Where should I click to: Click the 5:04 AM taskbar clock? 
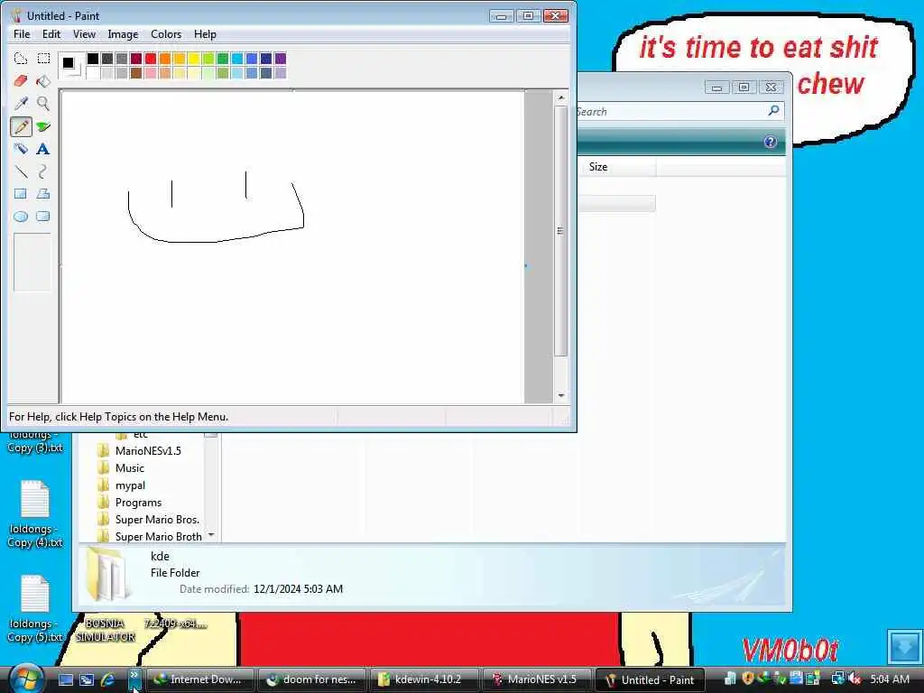pos(889,679)
